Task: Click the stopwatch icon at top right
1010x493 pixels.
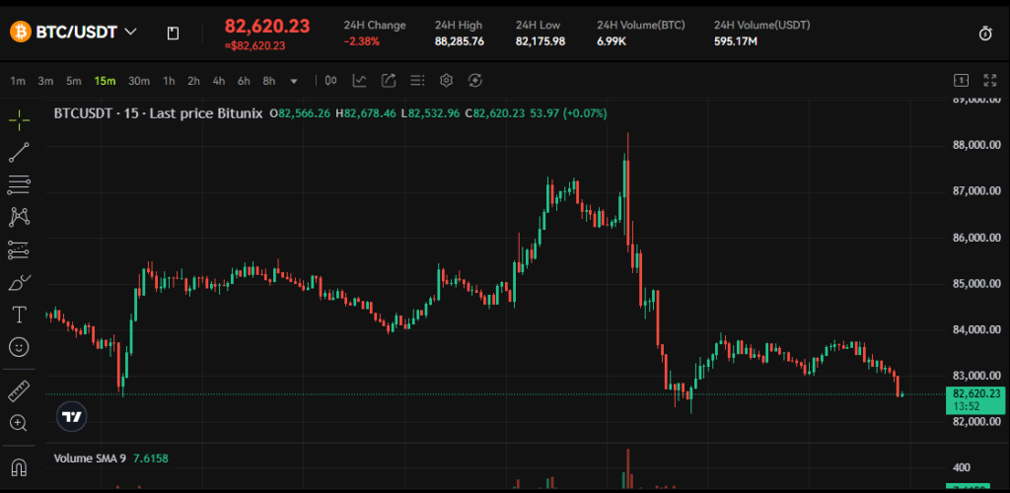Action: pyautogui.click(x=985, y=35)
